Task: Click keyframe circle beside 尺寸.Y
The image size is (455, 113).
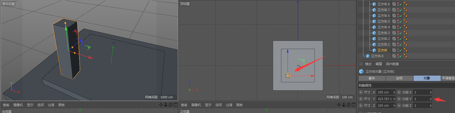Action: [x=361, y=99]
